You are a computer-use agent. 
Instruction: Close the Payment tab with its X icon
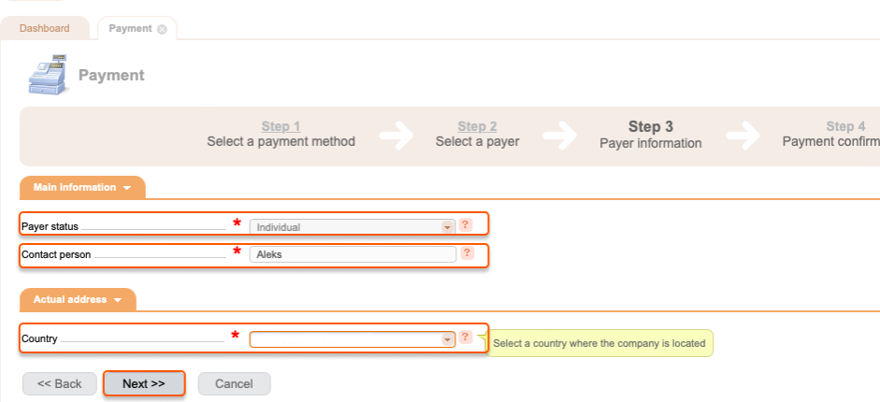pos(162,29)
